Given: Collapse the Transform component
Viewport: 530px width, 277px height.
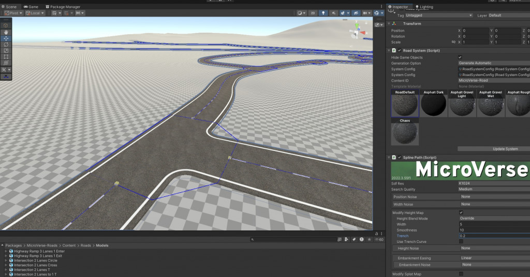Looking at the screenshot, I should click(389, 24).
